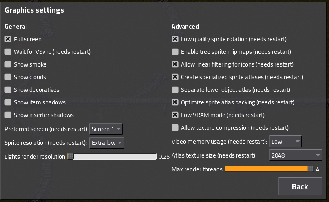Uncheck the Full screen checkbox
Image resolution: width=329 pixels, height=202 pixels.
tap(8, 39)
